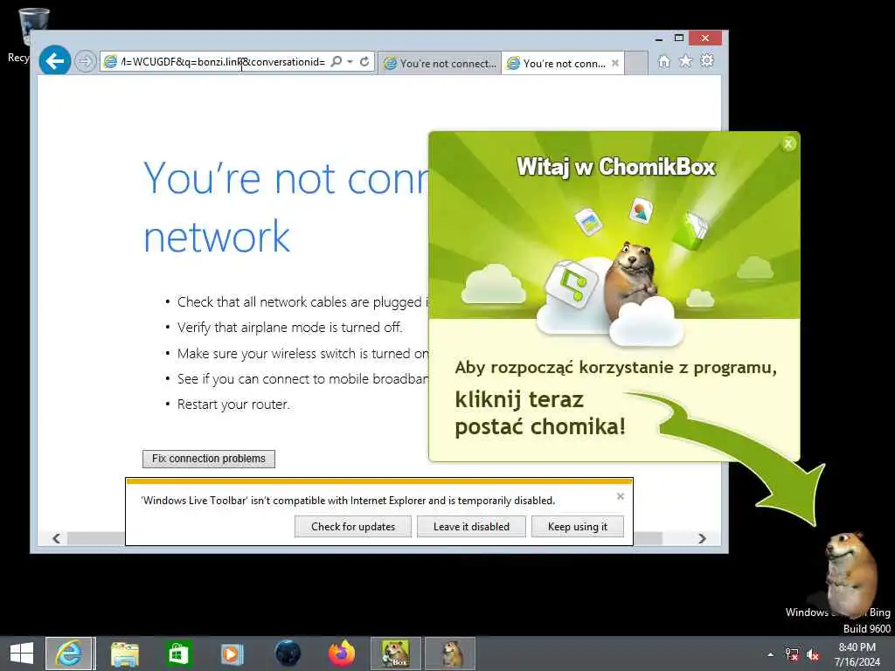
Task: Select the active "You're not conn..." tab
Action: (563, 63)
